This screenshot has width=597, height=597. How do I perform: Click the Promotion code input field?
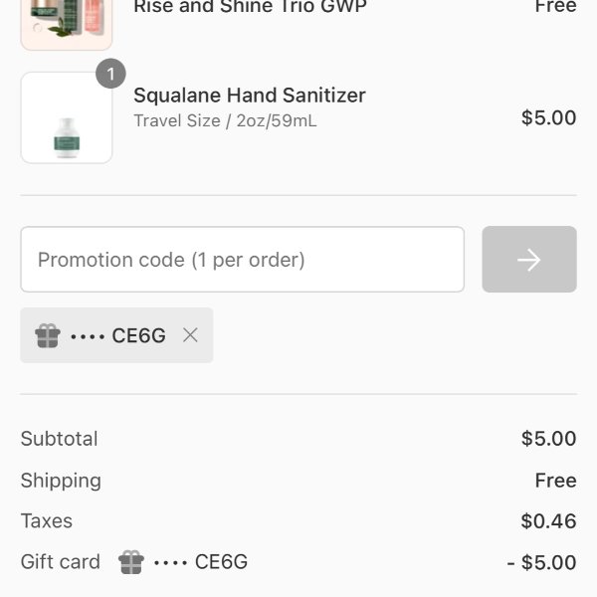[242, 260]
